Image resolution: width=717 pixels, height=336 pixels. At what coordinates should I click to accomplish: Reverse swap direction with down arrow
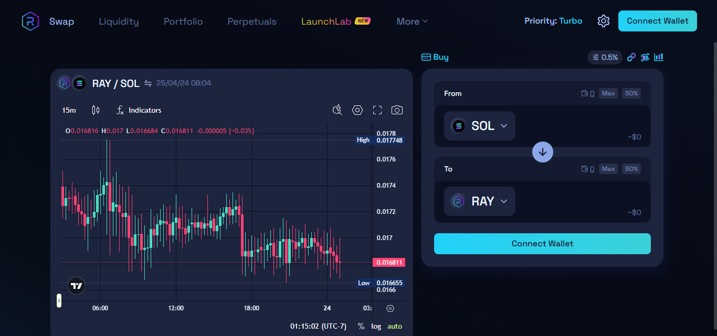coord(543,152)
